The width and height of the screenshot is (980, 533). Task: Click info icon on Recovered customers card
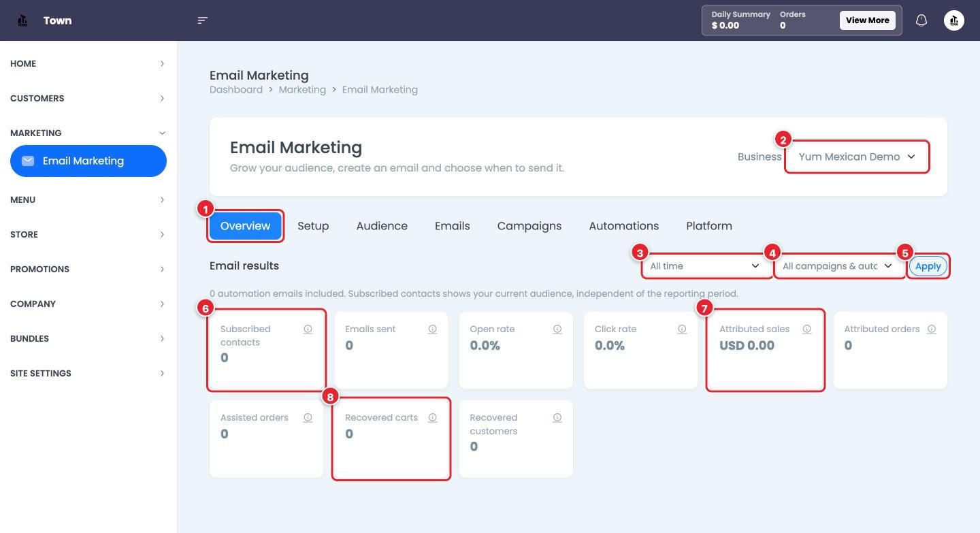pyautogui.click(x=557, y=417)
